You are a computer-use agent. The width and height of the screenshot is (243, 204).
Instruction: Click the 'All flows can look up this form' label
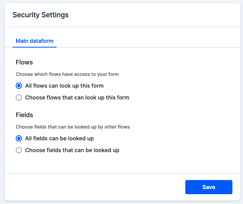(64, 86)
